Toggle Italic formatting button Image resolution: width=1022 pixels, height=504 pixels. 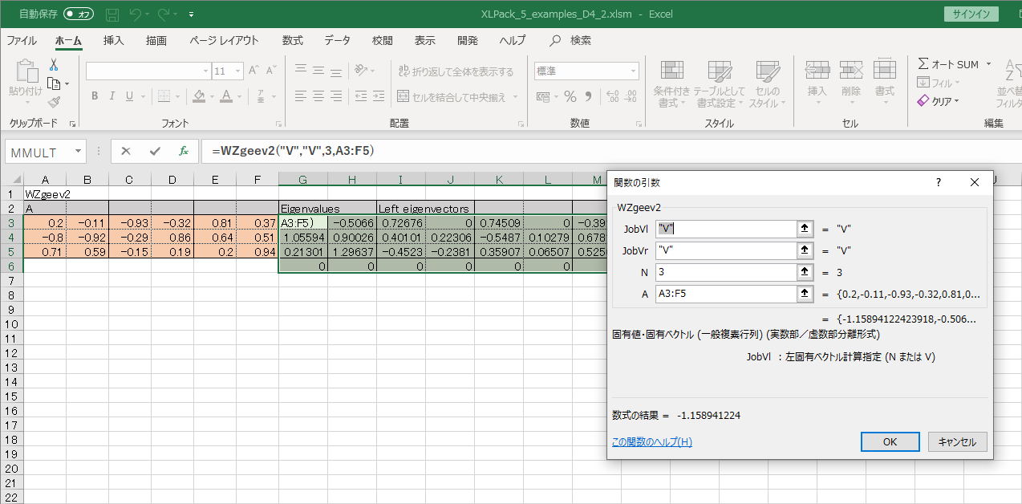pyautogui.click(x=112, y=96)
